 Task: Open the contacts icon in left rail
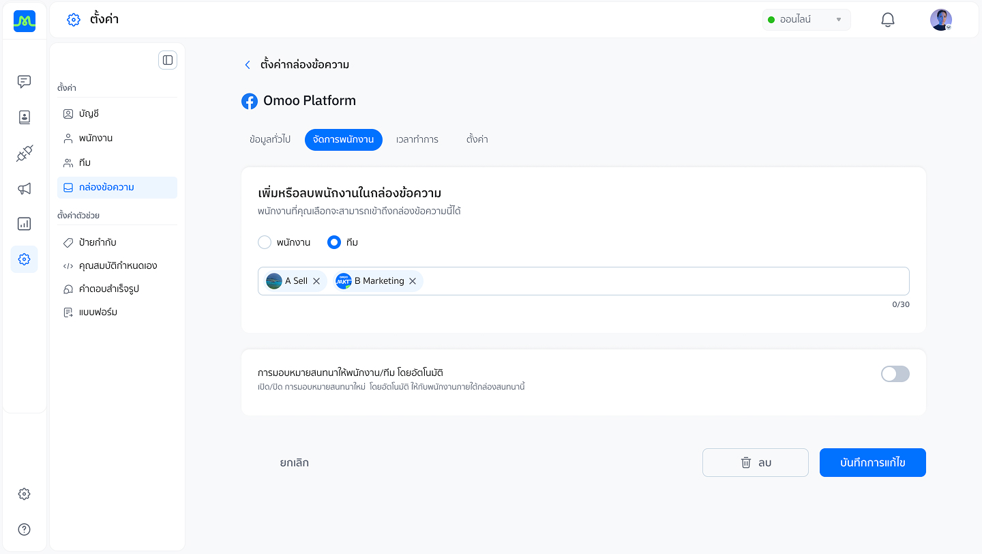point(25,117)
